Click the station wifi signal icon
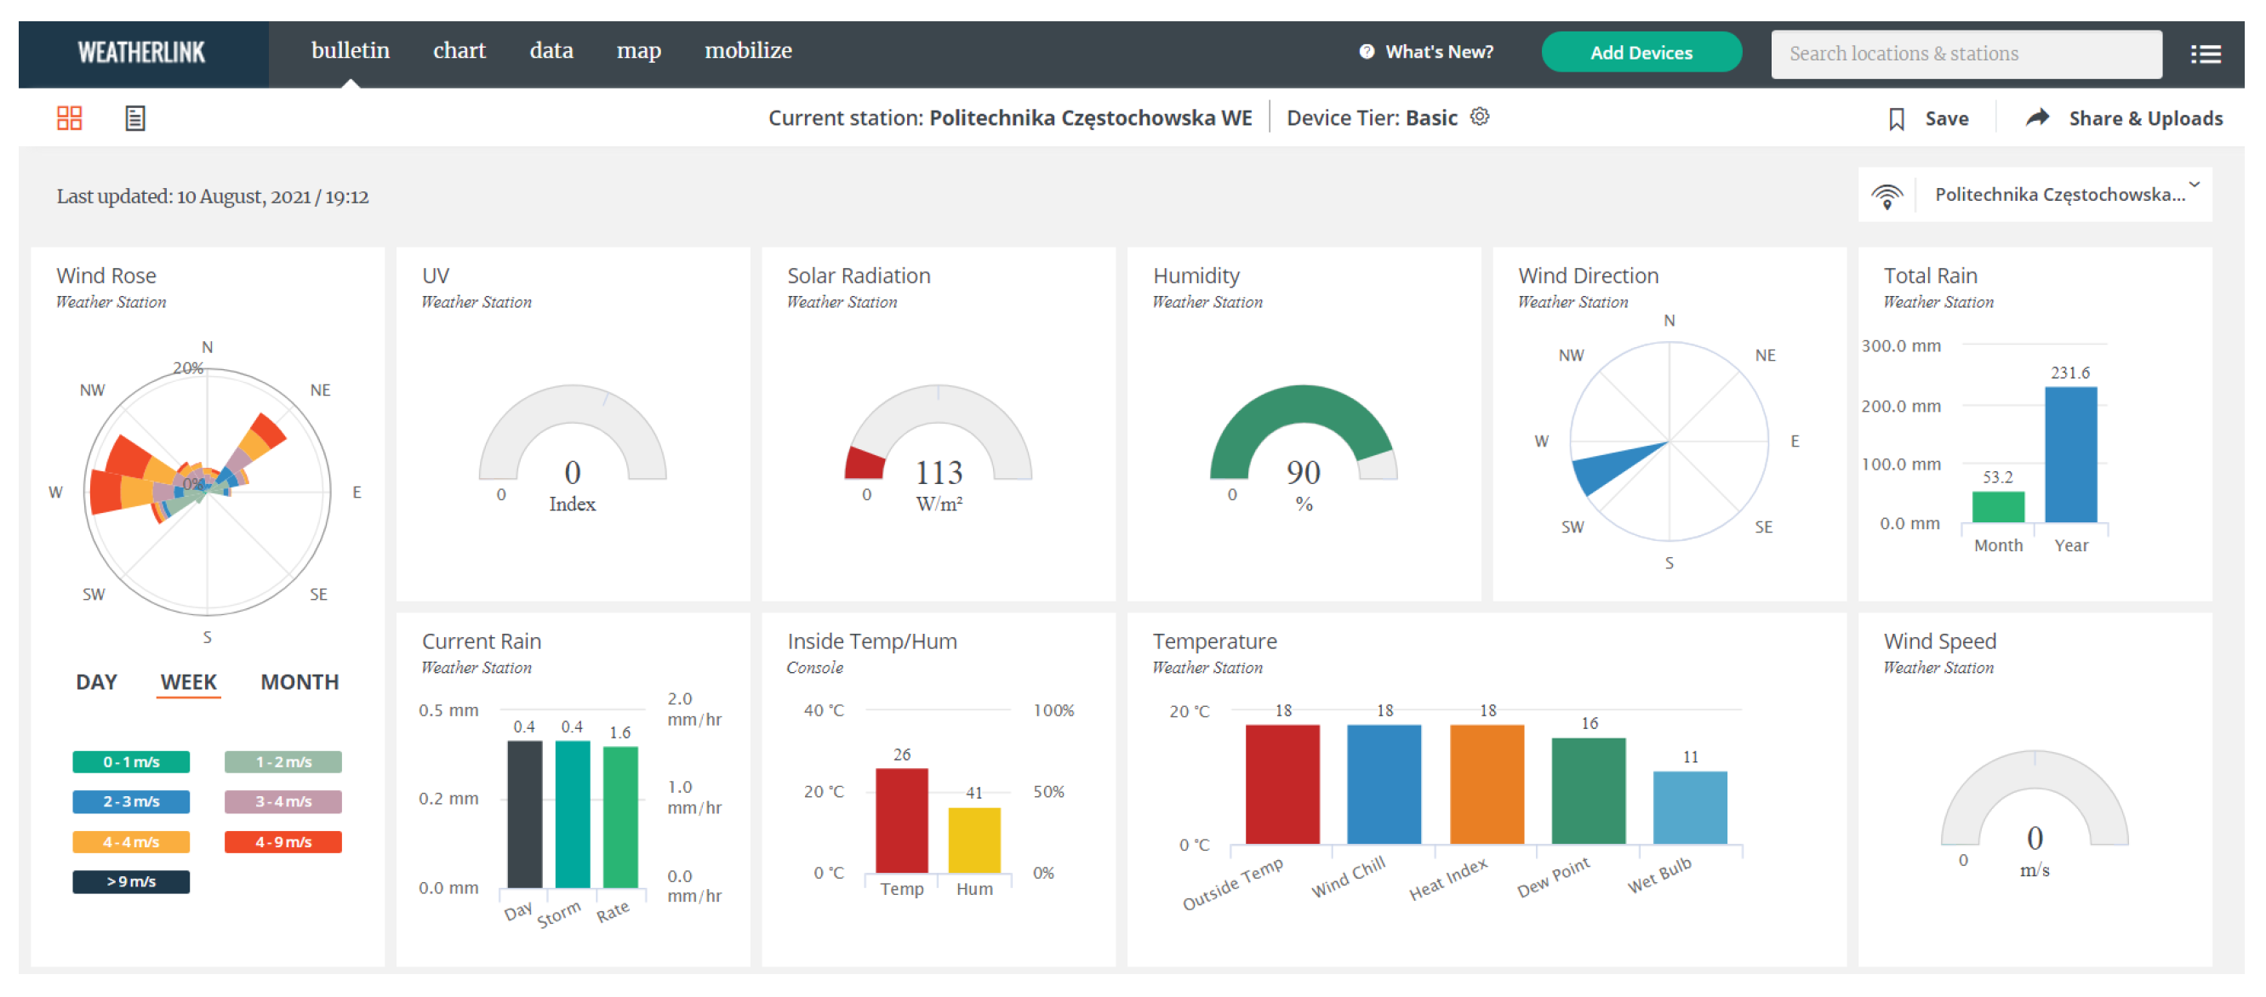Viewport: 2266px width, 997px height. (1886, 195)
